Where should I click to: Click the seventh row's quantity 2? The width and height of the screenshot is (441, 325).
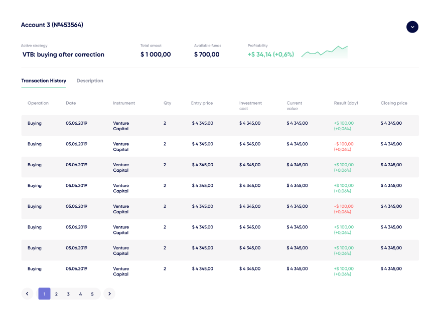165,248
